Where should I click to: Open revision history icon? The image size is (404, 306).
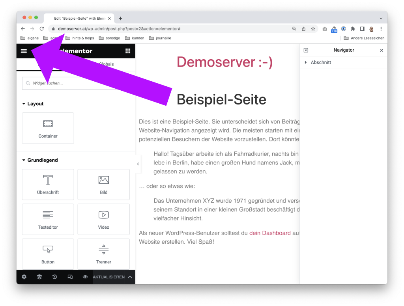[54, 277]
